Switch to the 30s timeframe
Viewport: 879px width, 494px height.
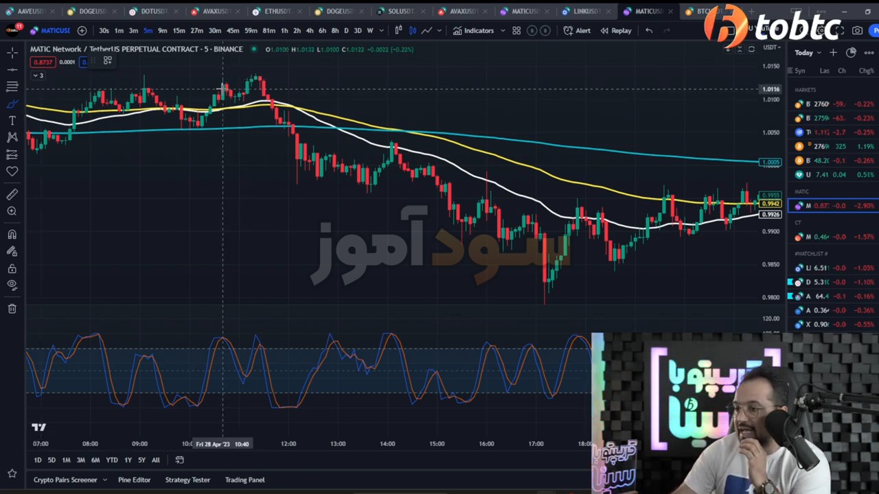point(104,30)
